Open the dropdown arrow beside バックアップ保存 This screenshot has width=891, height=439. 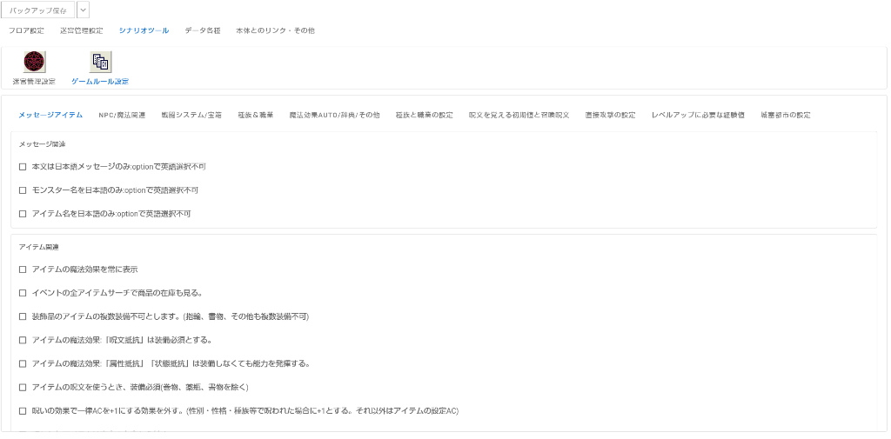[x=83, y=10]
